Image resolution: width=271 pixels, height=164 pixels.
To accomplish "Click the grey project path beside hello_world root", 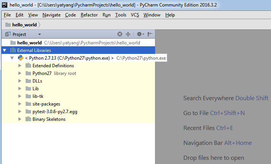I will pos(92,43).
